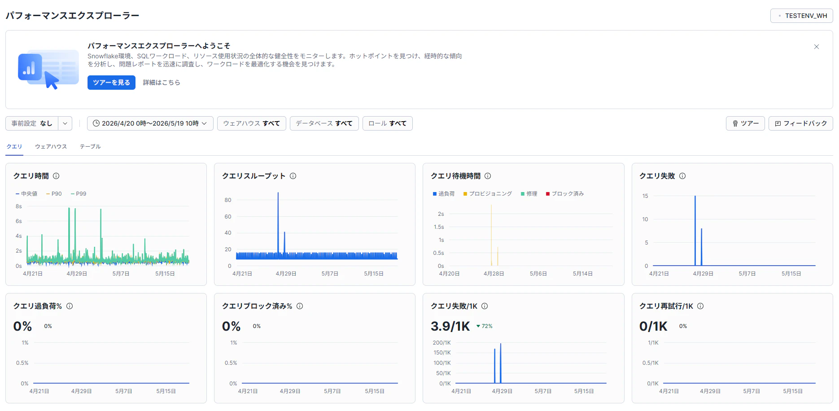Expand preset chevron dropdown arrow

tap(65, 123)
